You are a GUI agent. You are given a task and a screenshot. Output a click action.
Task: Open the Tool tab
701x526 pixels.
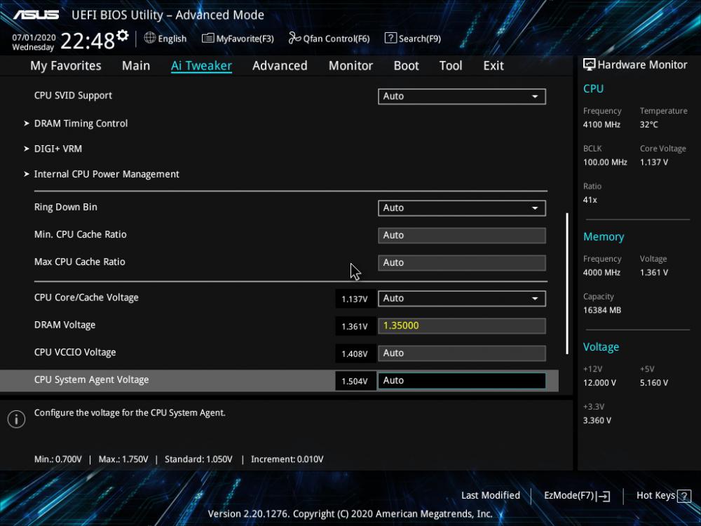pos(451,66)
